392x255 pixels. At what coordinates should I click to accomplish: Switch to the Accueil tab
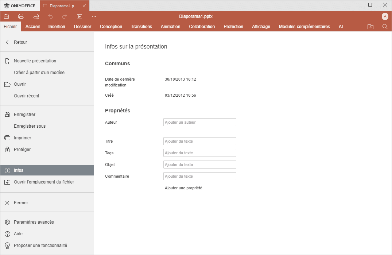[x=32, y=27]
